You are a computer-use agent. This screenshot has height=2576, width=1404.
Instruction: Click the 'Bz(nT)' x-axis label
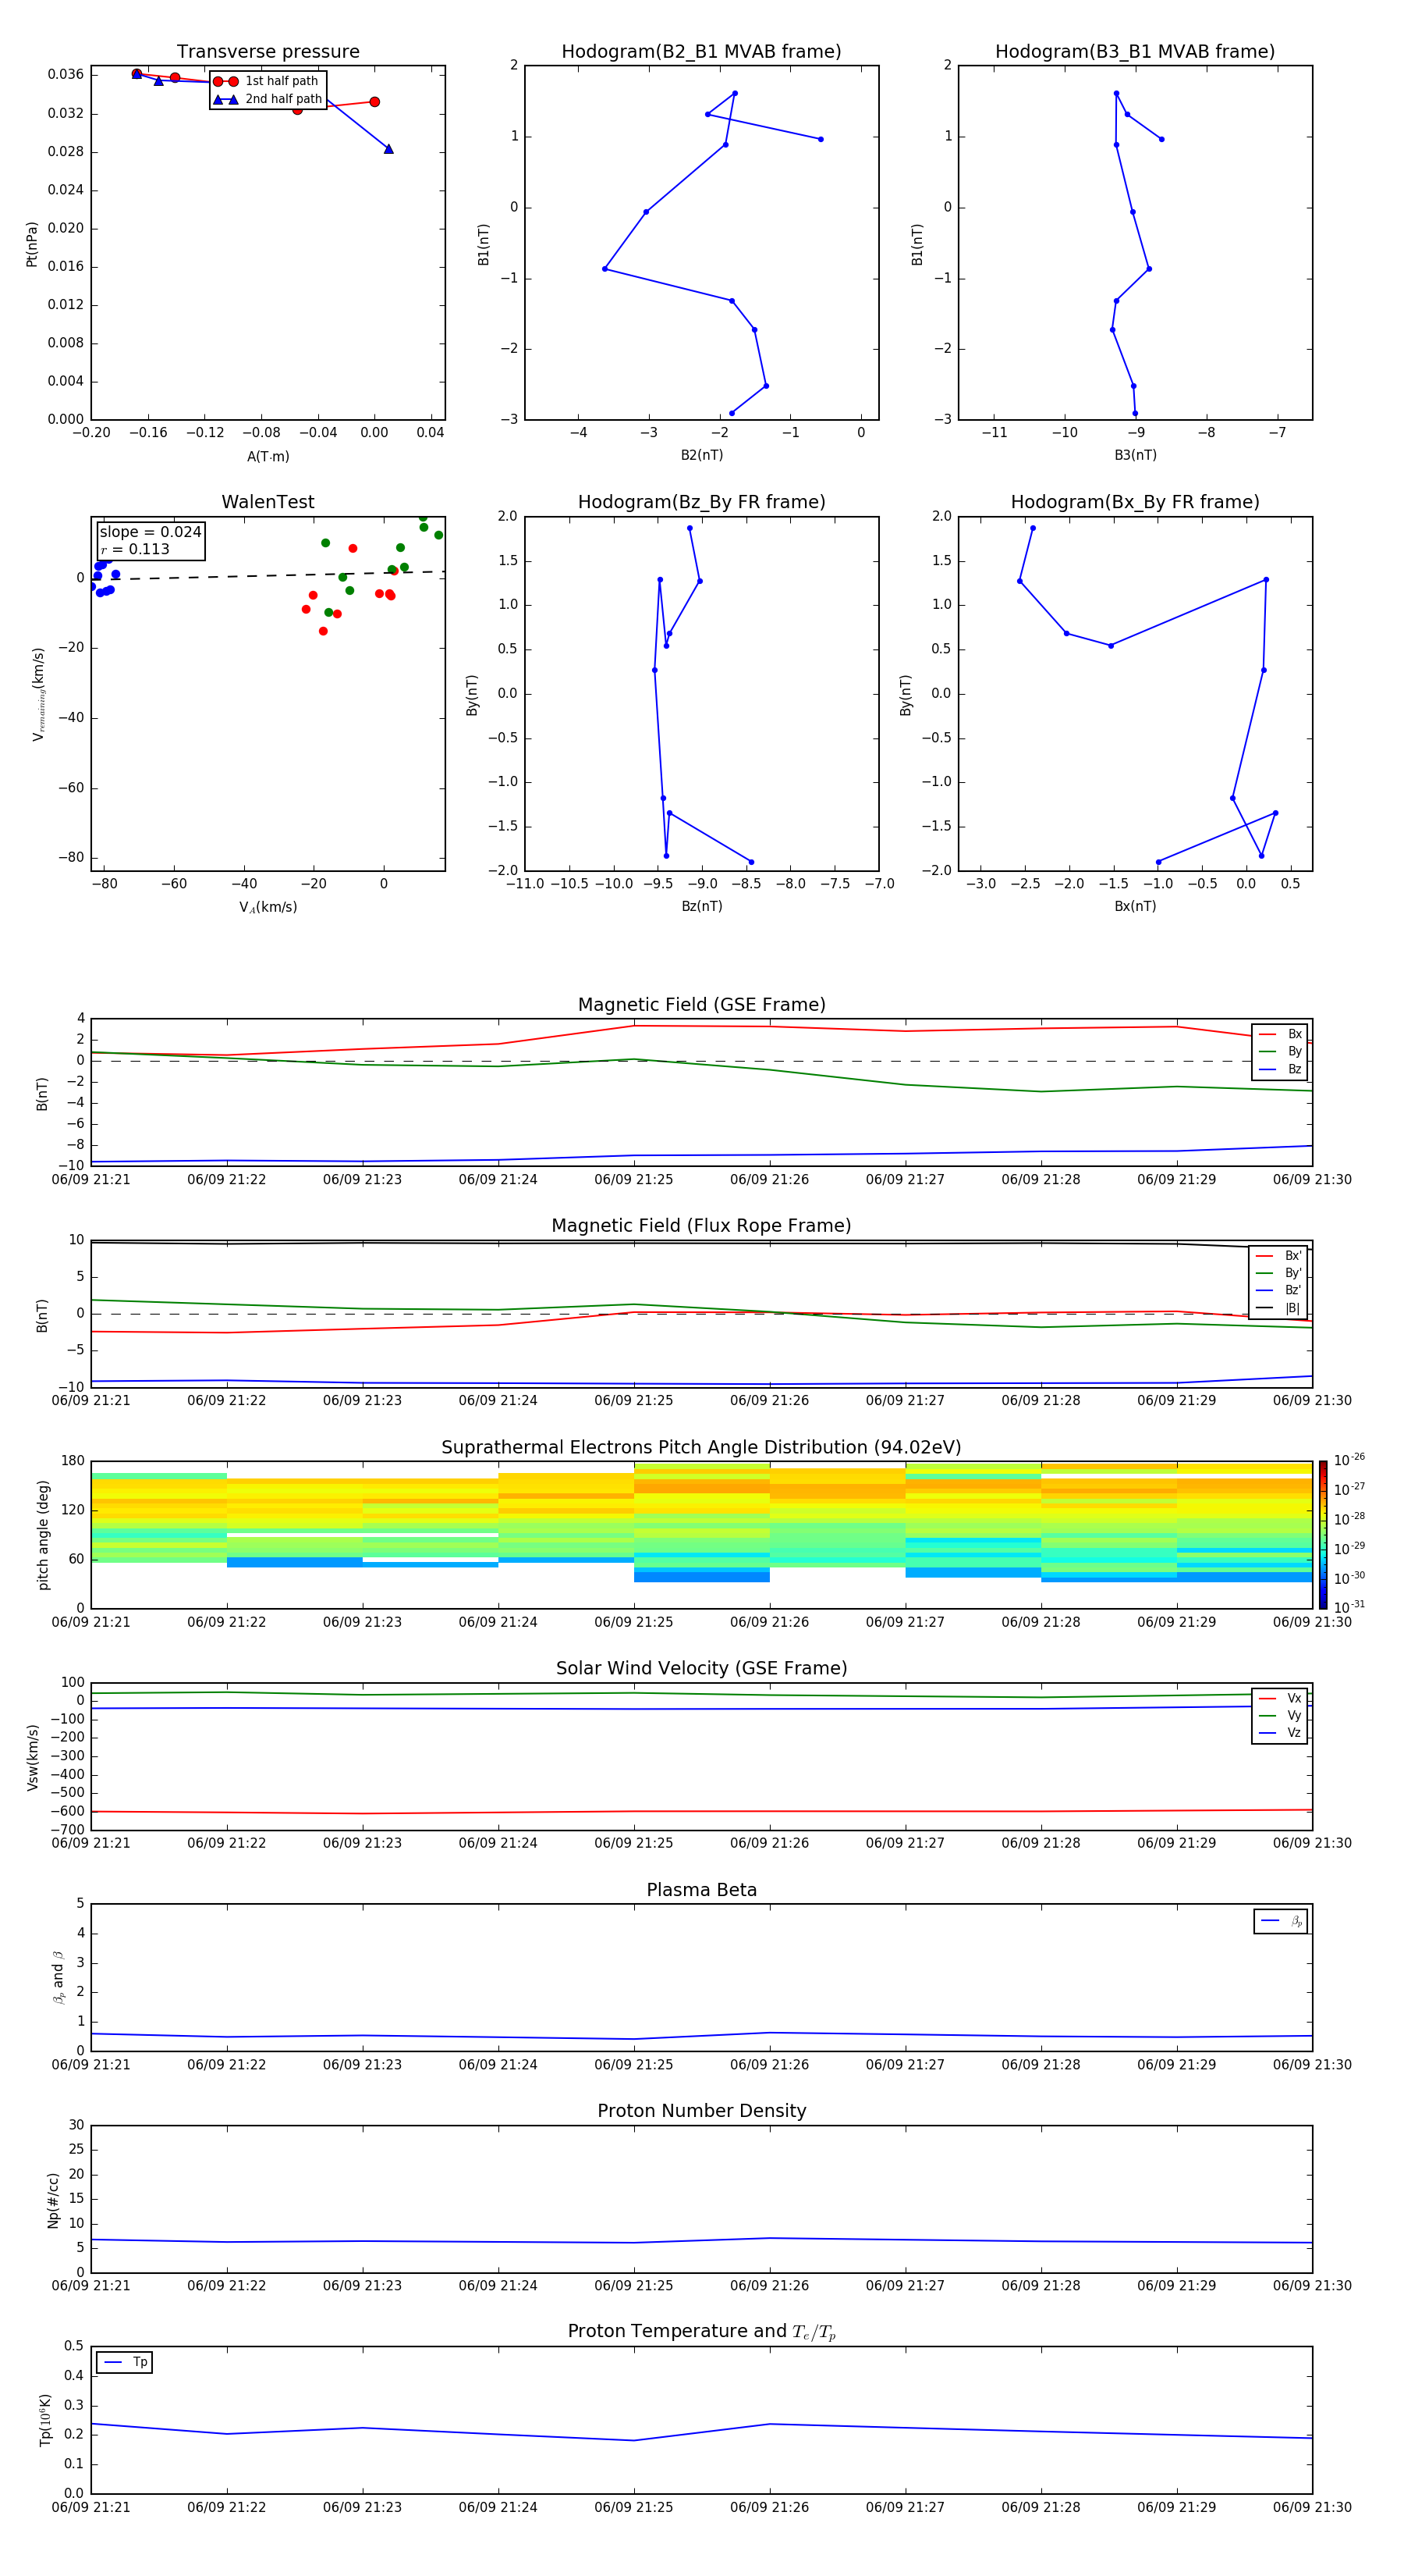coord(701,906)
